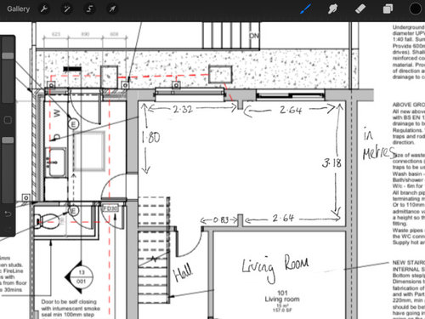This screenshot has width=425, height=319.
Task: Select the Brush tool
Action: (305, 9)
